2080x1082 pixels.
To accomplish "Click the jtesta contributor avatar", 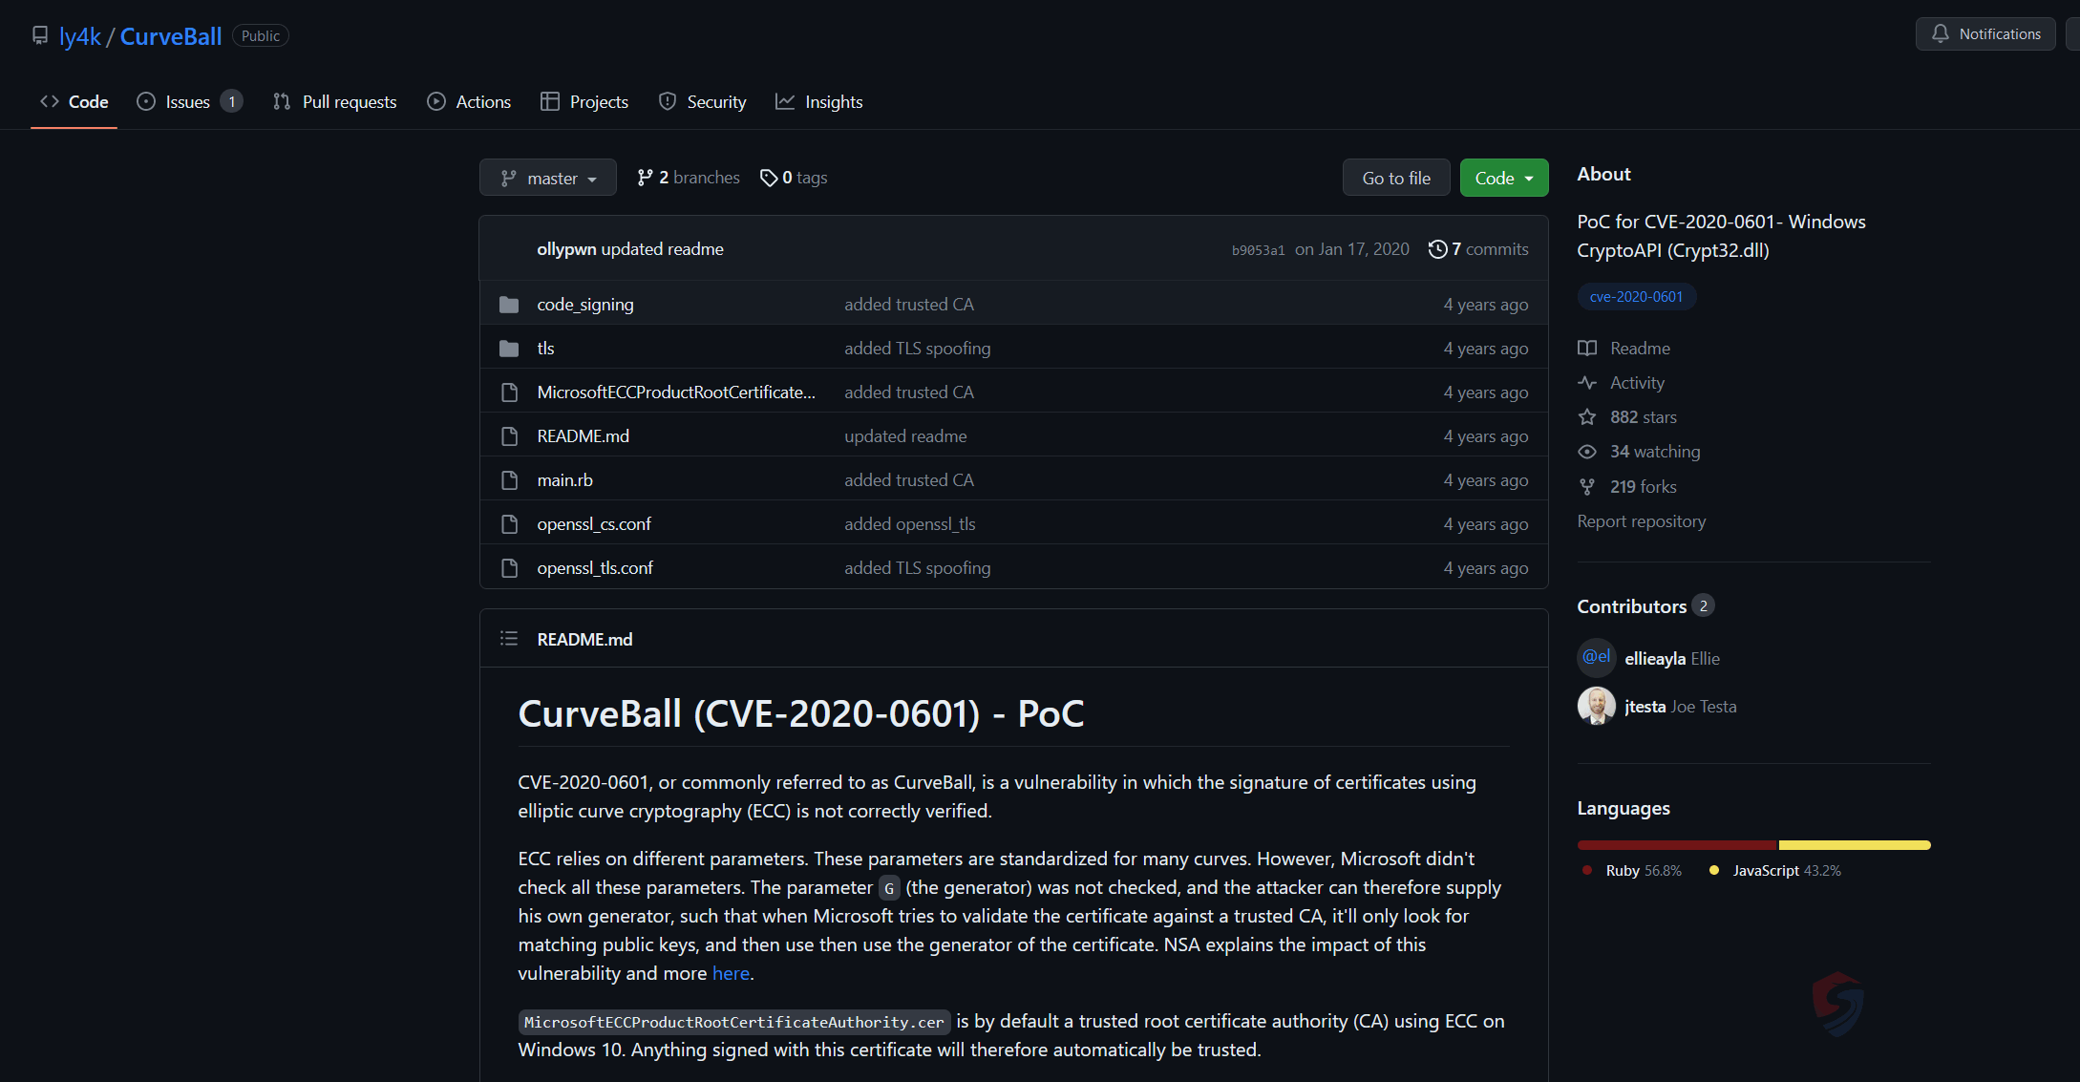I will tap(1596, 707).
